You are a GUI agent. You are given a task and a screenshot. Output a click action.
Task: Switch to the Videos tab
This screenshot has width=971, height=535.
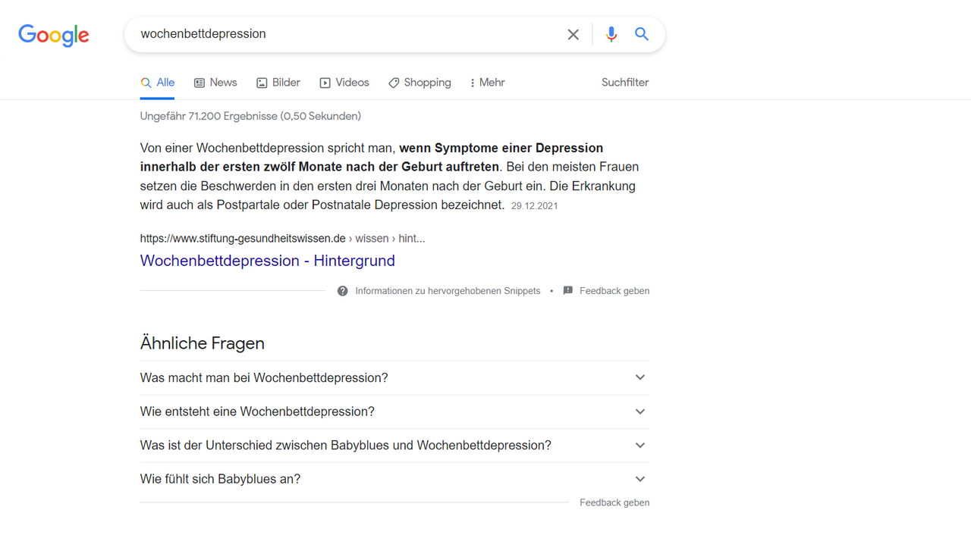[344, 83]
